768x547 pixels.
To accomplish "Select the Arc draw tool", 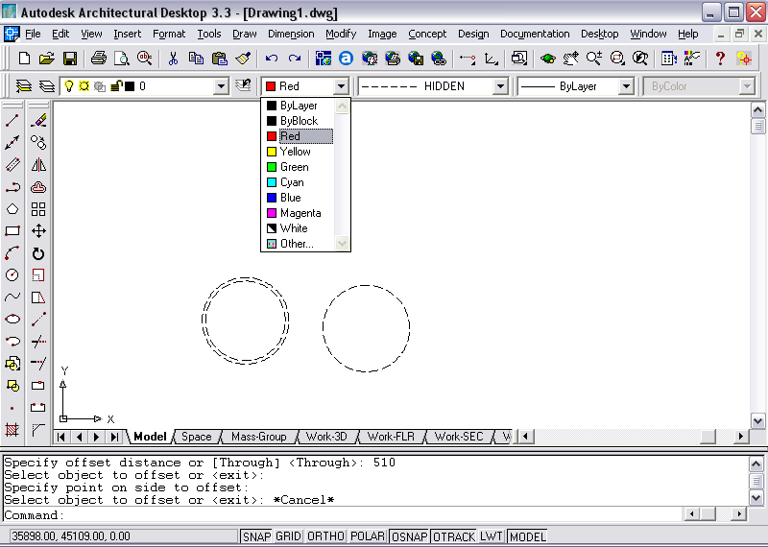I will pyautogui.click(x=12, y=253).
